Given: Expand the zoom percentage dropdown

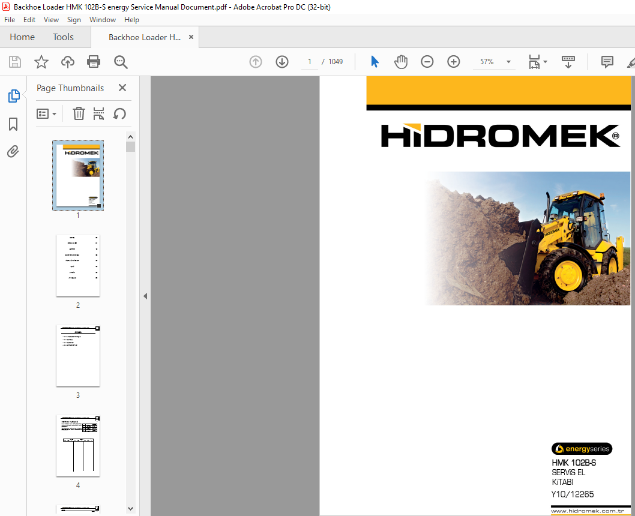Looking at the screenshot, I should [x=508, y=62].
